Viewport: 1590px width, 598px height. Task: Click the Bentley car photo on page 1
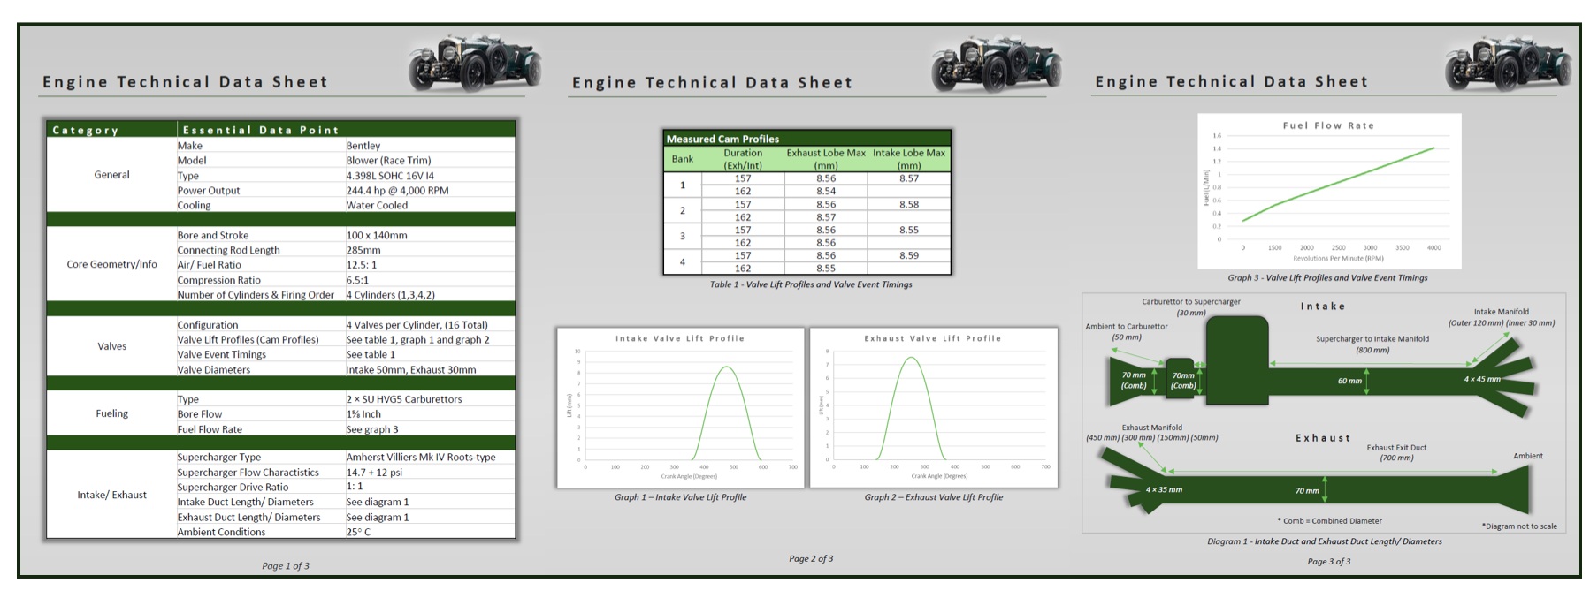(475, 64)
